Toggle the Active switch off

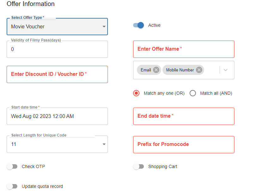[138, 25]
